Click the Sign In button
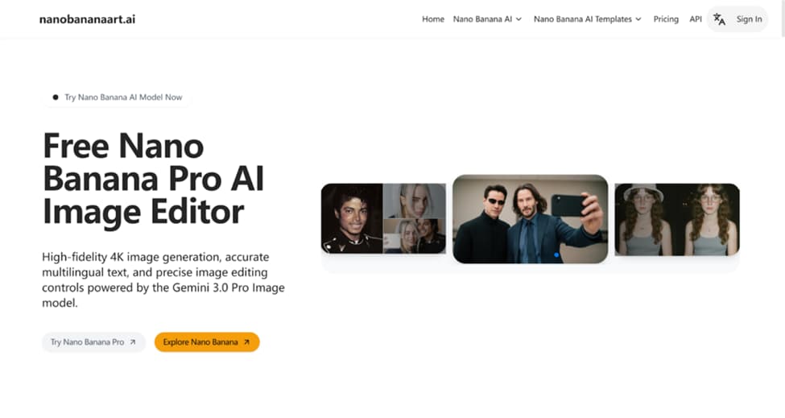This screenshot has width=785, height=418. pos(749,19)
